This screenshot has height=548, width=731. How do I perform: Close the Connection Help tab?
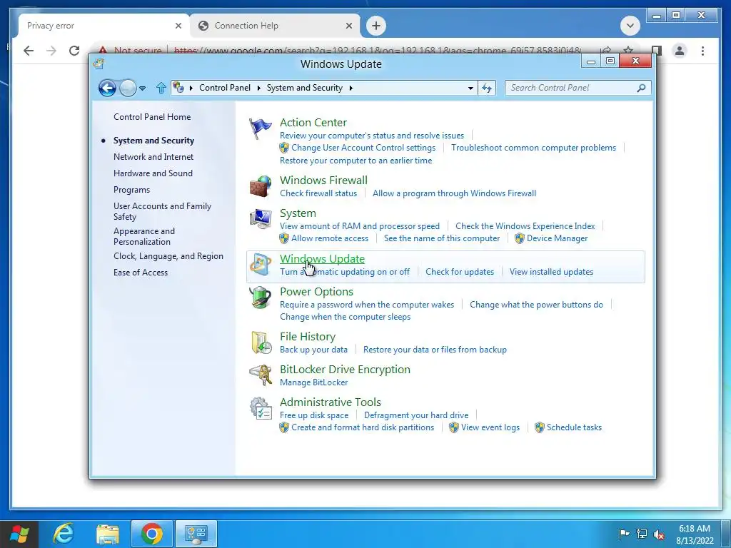(348, 26)
